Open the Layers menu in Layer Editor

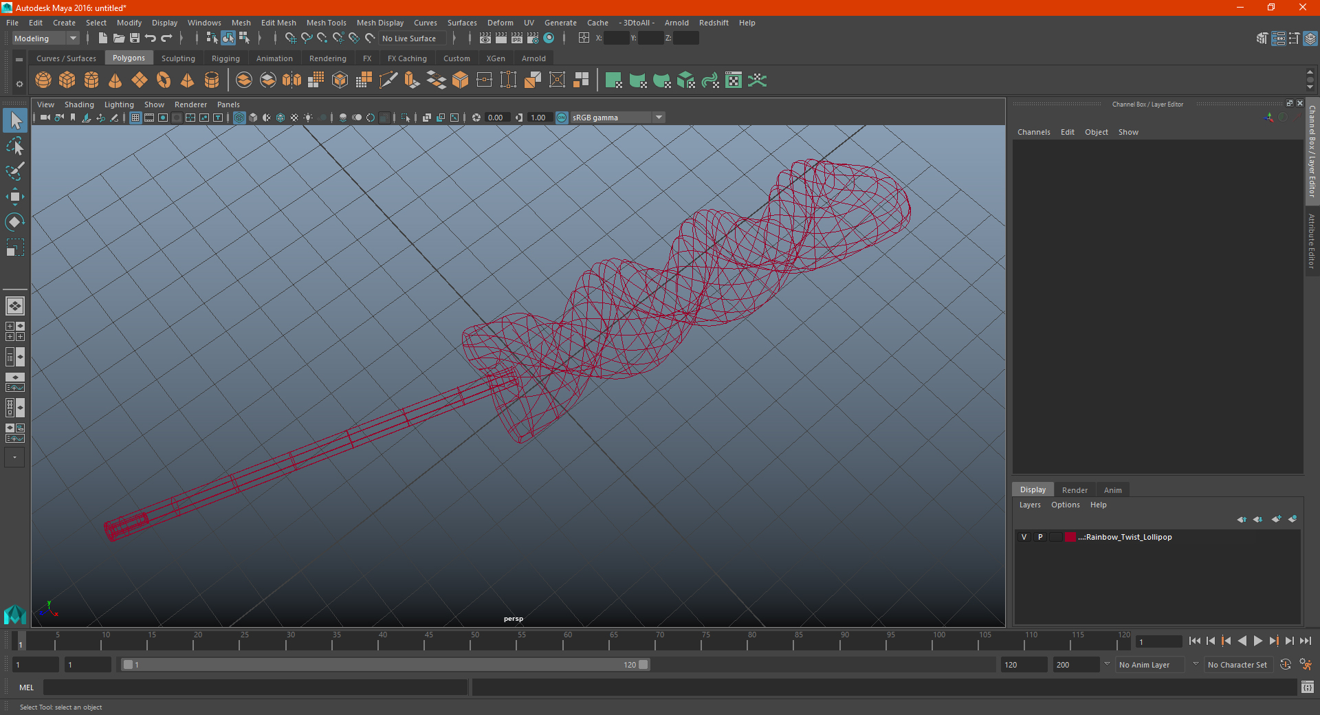[1030, 505]
